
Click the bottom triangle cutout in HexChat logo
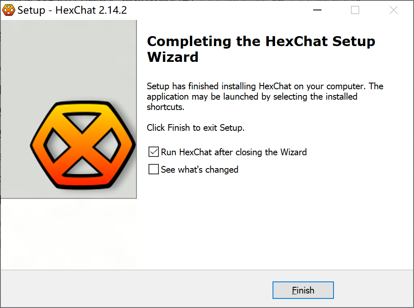(x=82, y=168)
